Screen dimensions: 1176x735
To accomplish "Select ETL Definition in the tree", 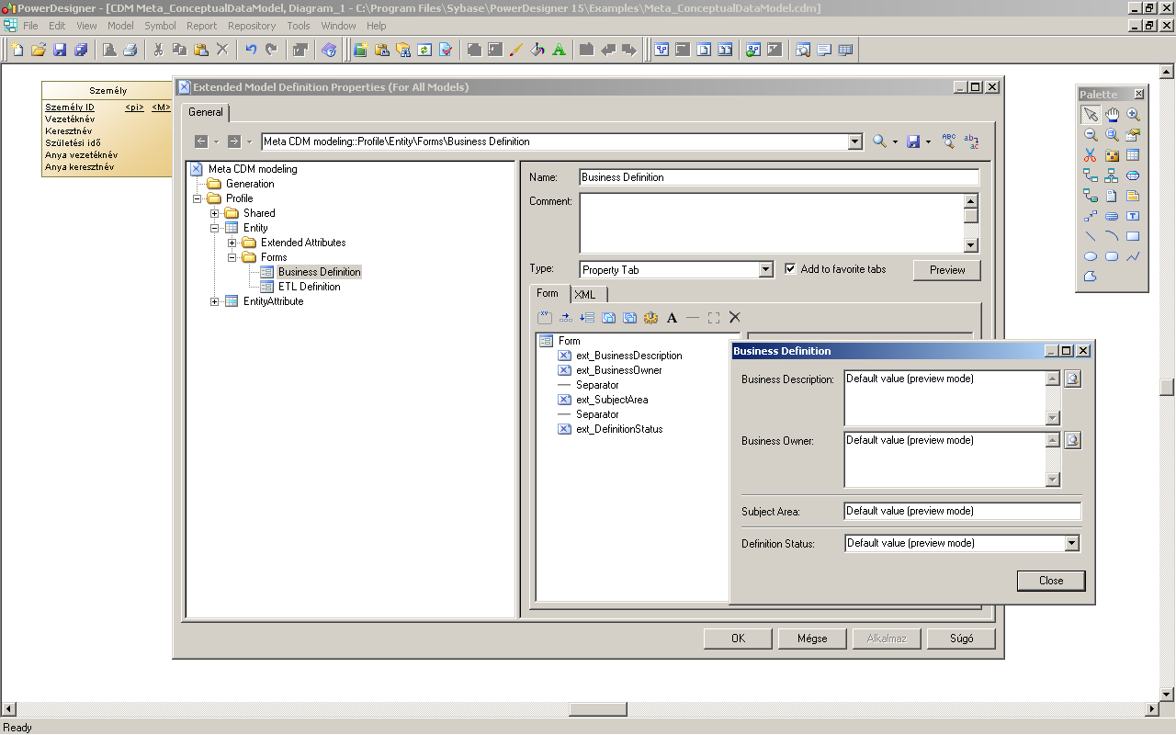I will point(309,287).
